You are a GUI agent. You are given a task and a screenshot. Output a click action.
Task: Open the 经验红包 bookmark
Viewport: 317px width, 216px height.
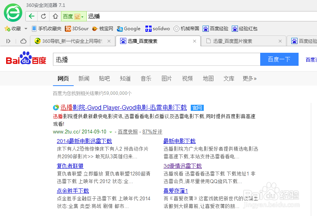(244, 29)
